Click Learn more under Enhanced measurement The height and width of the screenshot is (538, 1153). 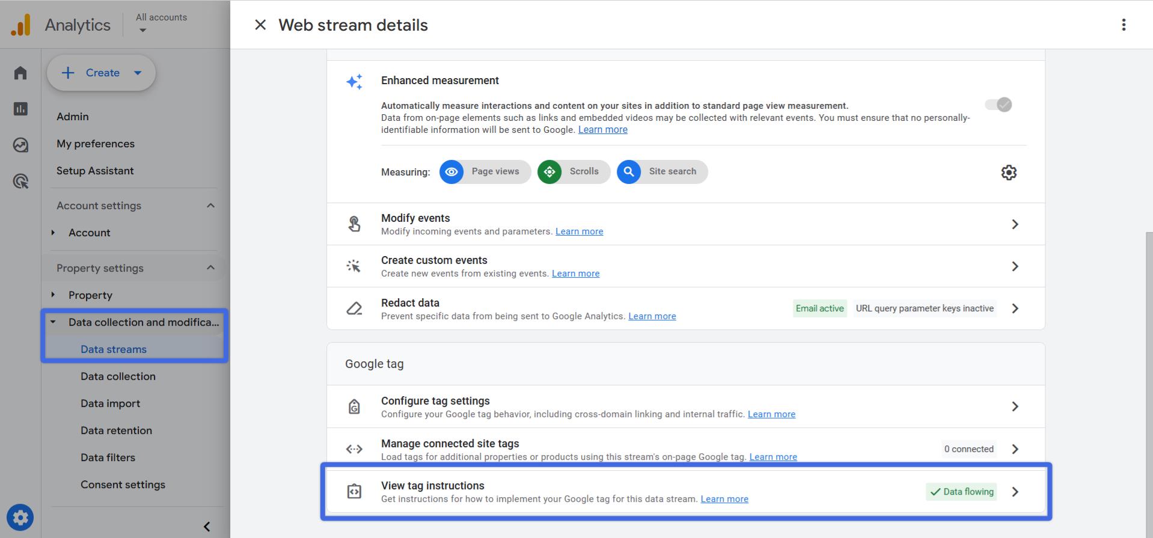point(603,130)
